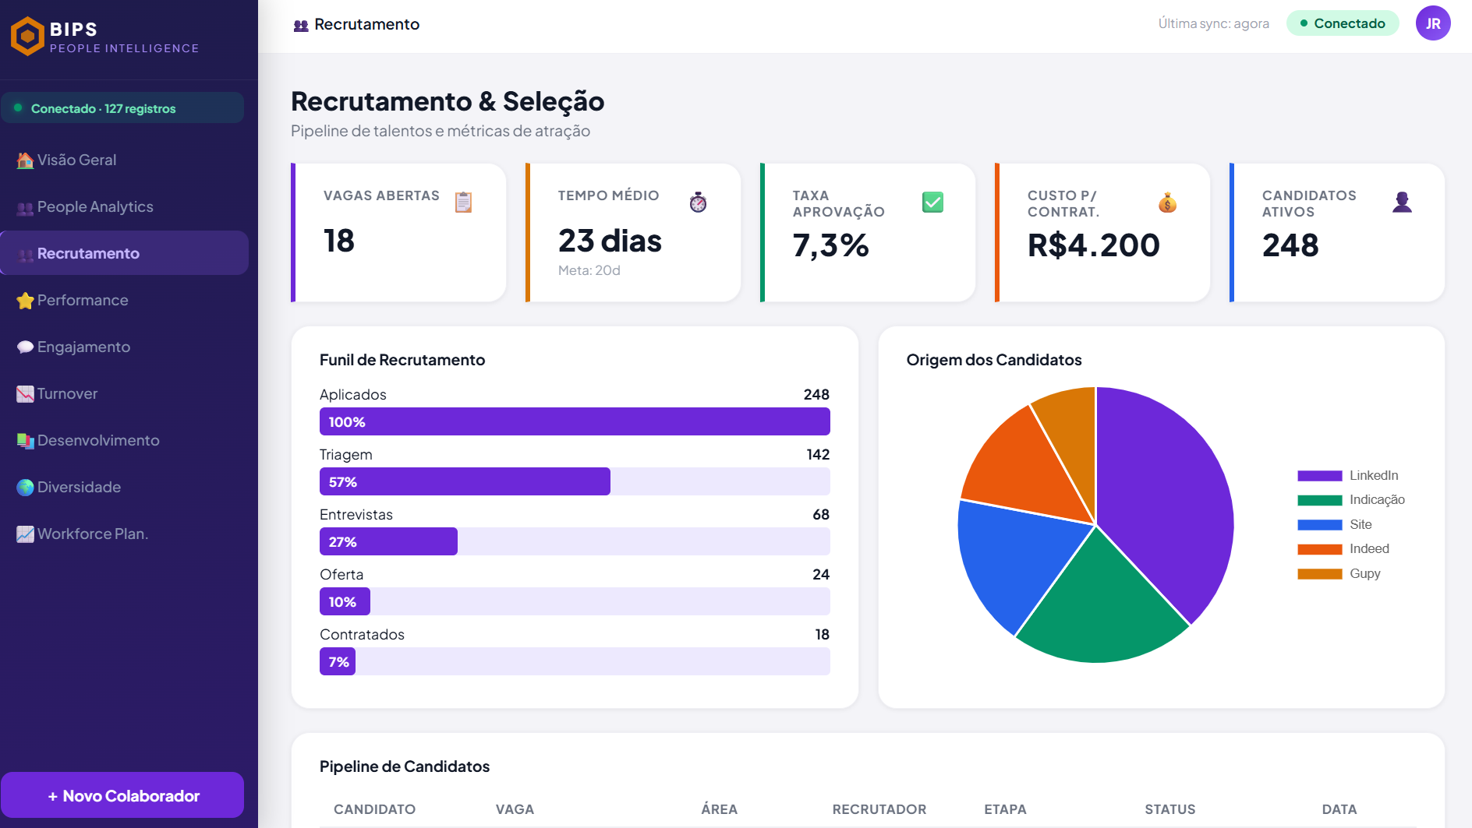Screen dimensions: 1472x828
Task: Click the DATA column header
Action: pos(1339,809)
